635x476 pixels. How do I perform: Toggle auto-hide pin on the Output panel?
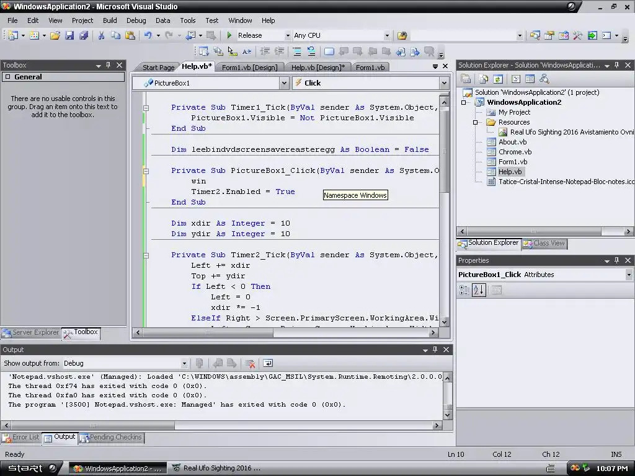(x=435, y=350)
